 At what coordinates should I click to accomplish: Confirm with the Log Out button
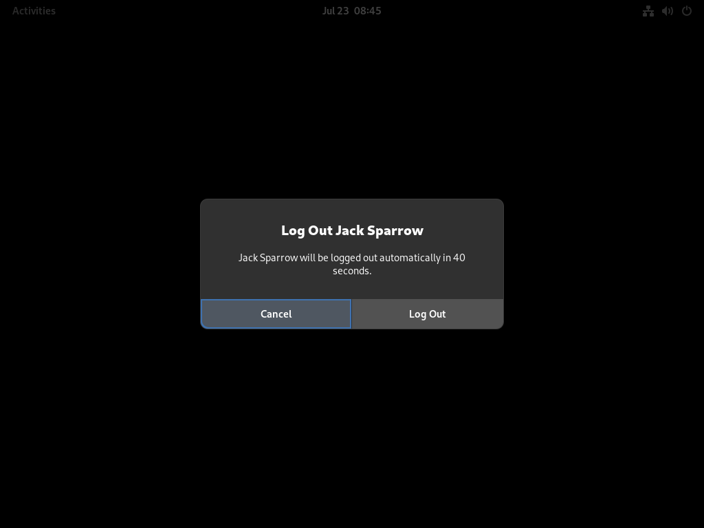click(x=428, y=313)
